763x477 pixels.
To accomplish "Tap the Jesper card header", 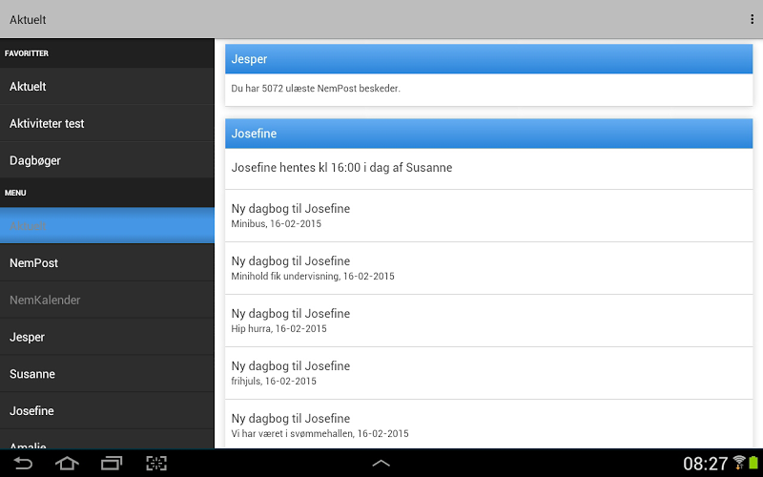I will 488,59.
